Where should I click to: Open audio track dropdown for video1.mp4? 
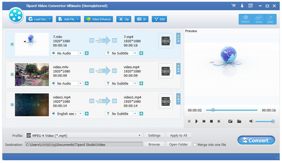coord(81,114)
